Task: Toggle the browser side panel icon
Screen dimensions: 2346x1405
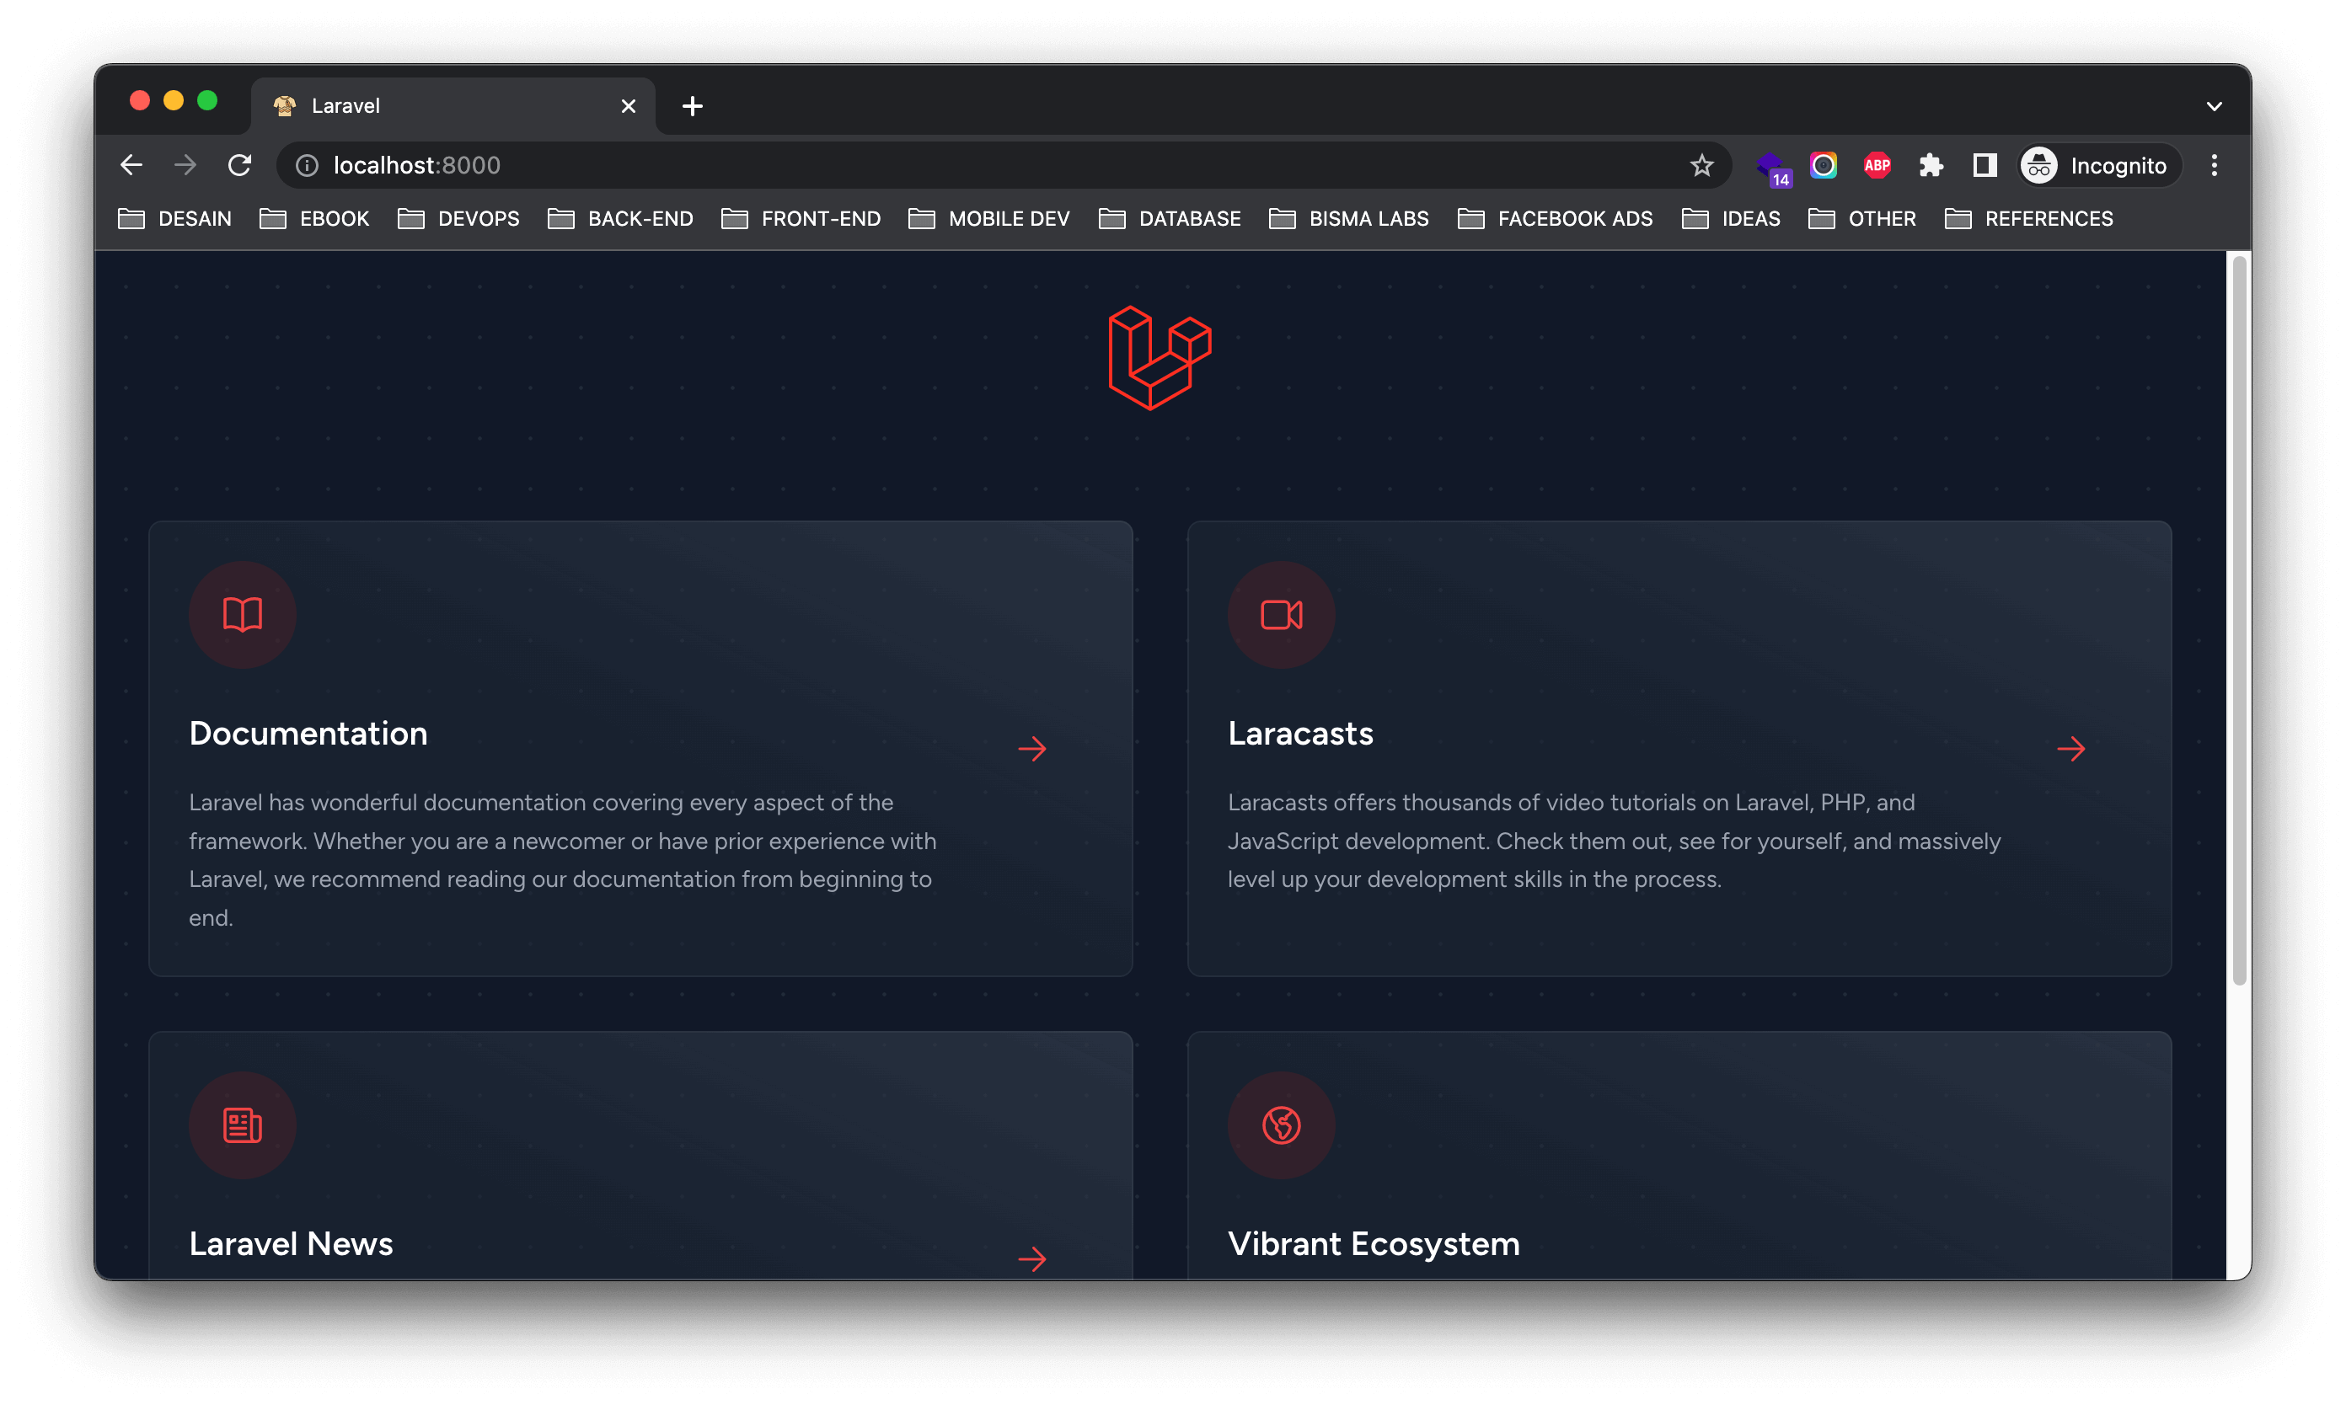Action: pyautogui.click(x=1985, y=166)
